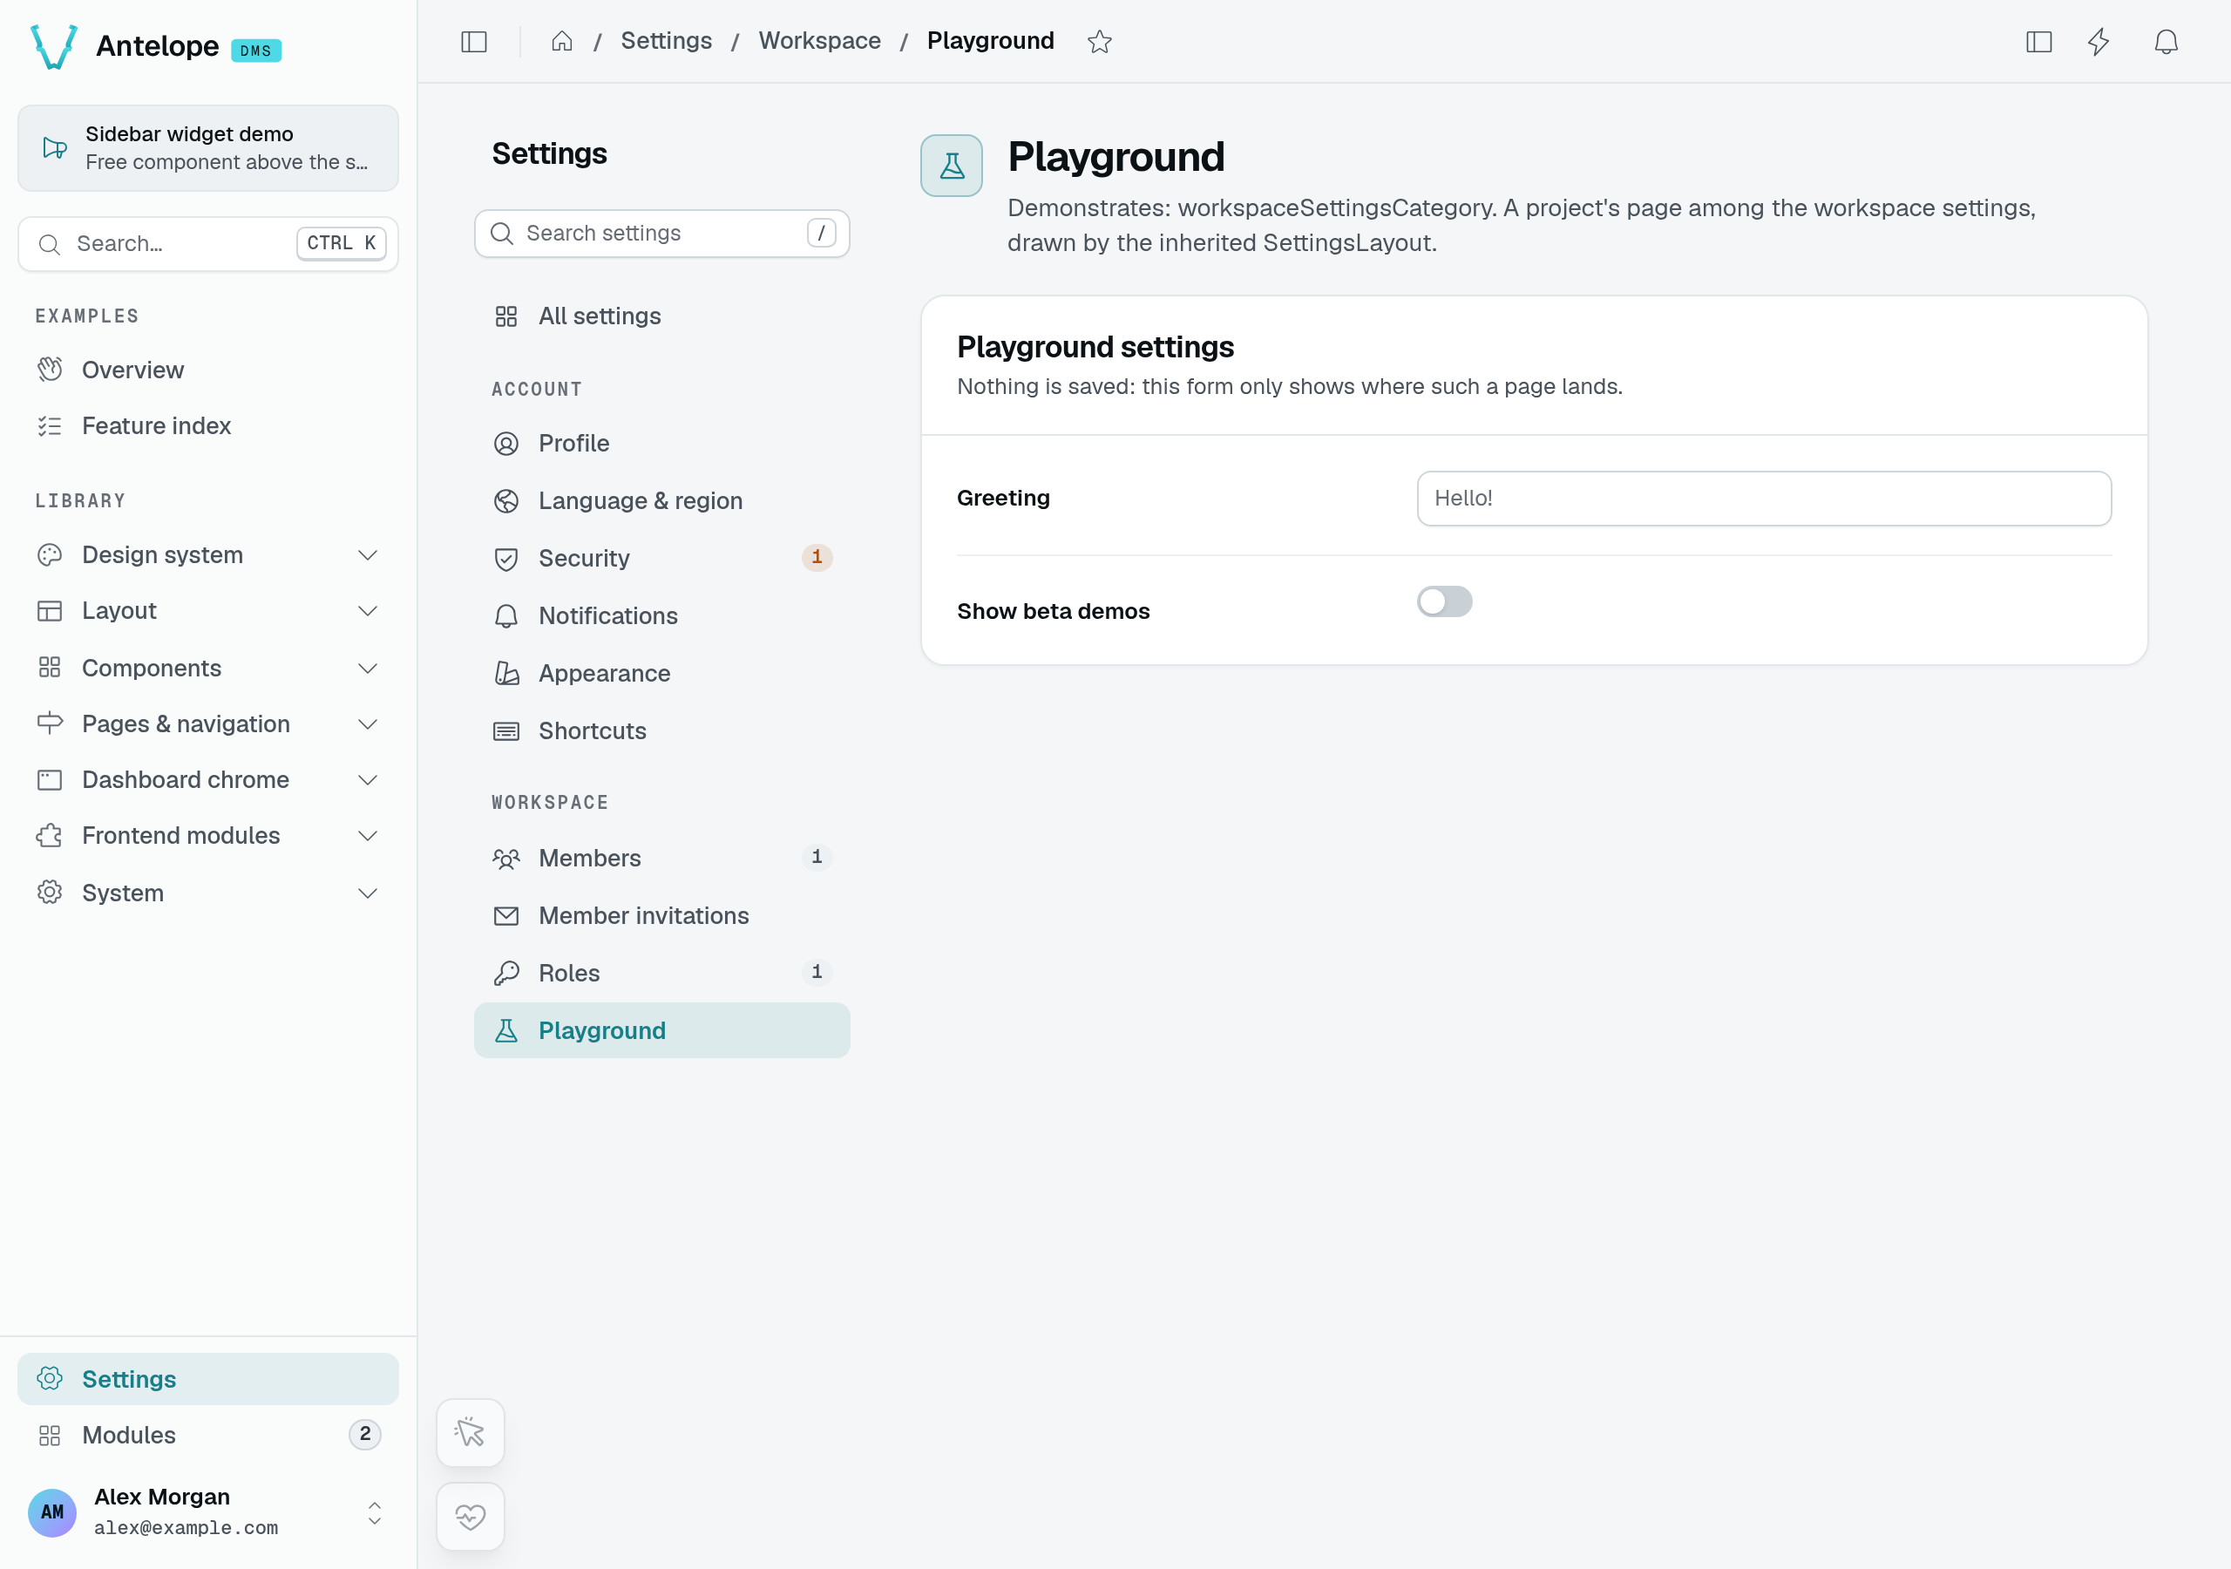Click the AM user avatar
The height and width of the screenshot is (1569, 2231).
[x=52, y=1511]
